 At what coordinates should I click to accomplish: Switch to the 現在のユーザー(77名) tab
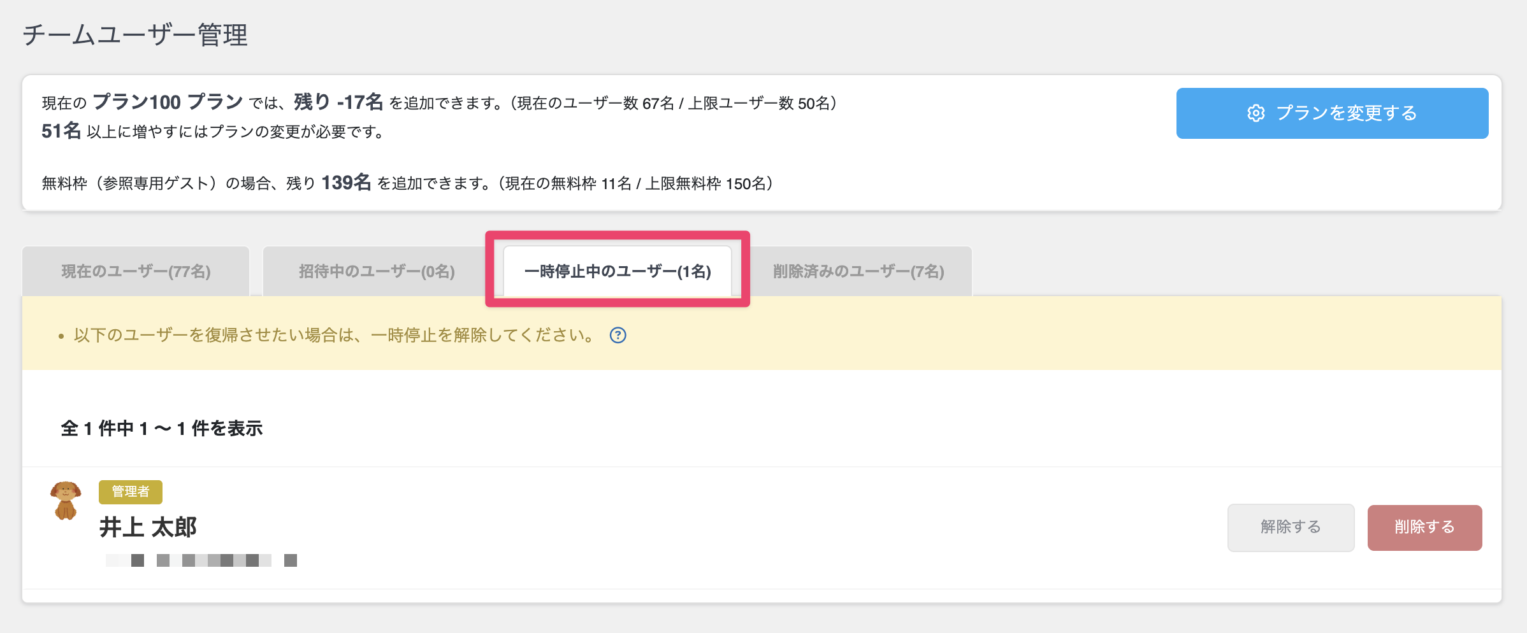point(136,271)
